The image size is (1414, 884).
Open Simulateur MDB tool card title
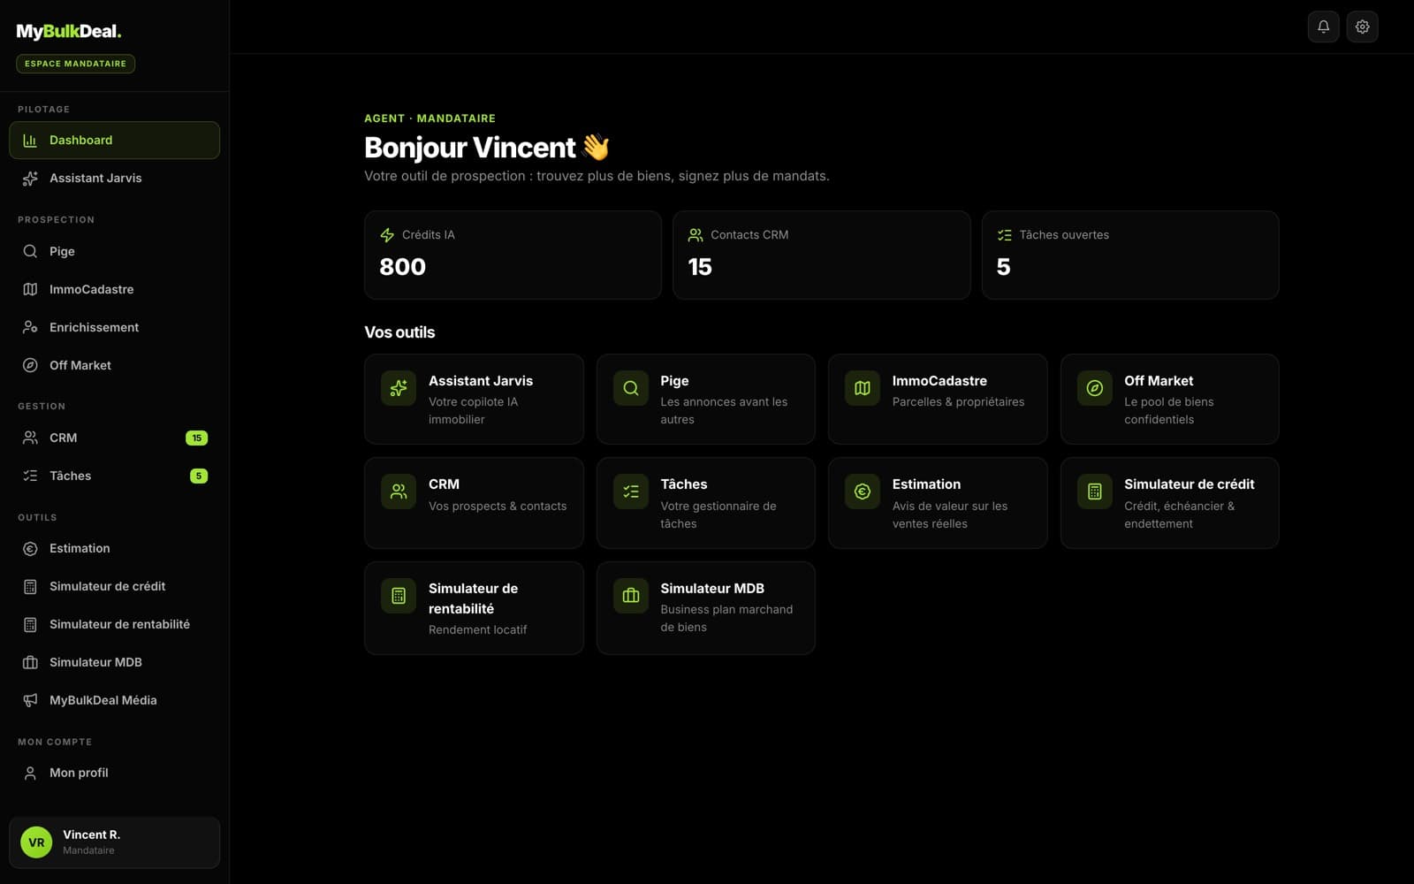point(712,589)
